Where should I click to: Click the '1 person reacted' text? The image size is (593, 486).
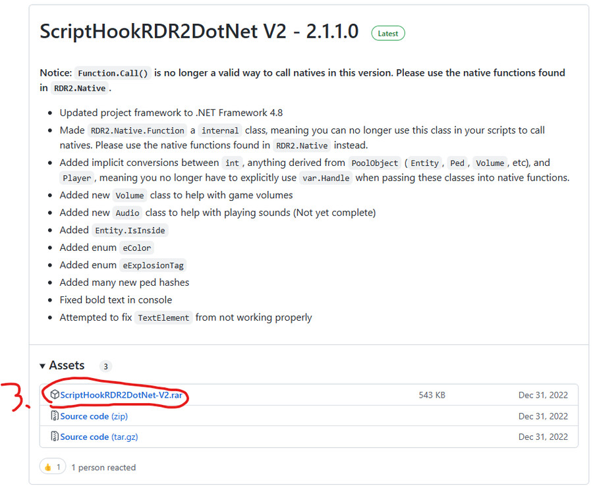[103, 468]
